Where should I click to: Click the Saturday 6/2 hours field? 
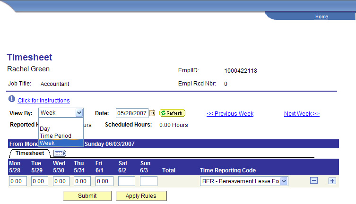click(x=127, y=181)
